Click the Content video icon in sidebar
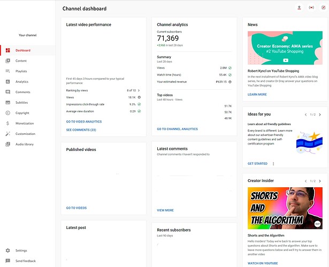329x267 pixels. [8, 61]
